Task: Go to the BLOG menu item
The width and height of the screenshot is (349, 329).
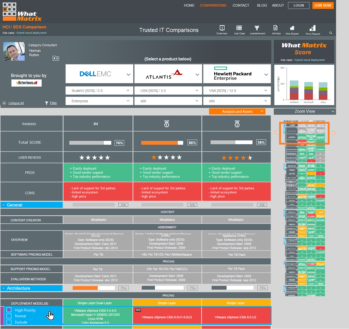Action: pos(262,5)
